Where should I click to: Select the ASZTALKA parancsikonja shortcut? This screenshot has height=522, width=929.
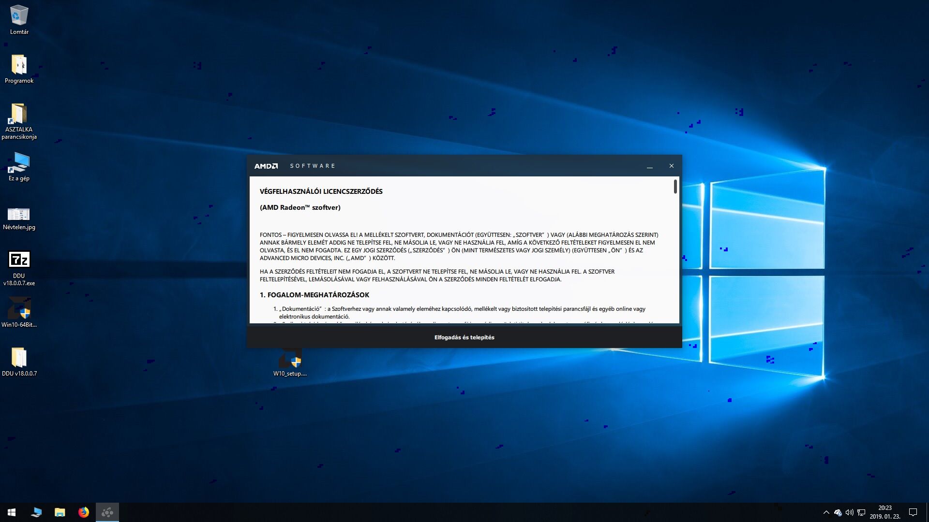[19, 121]
